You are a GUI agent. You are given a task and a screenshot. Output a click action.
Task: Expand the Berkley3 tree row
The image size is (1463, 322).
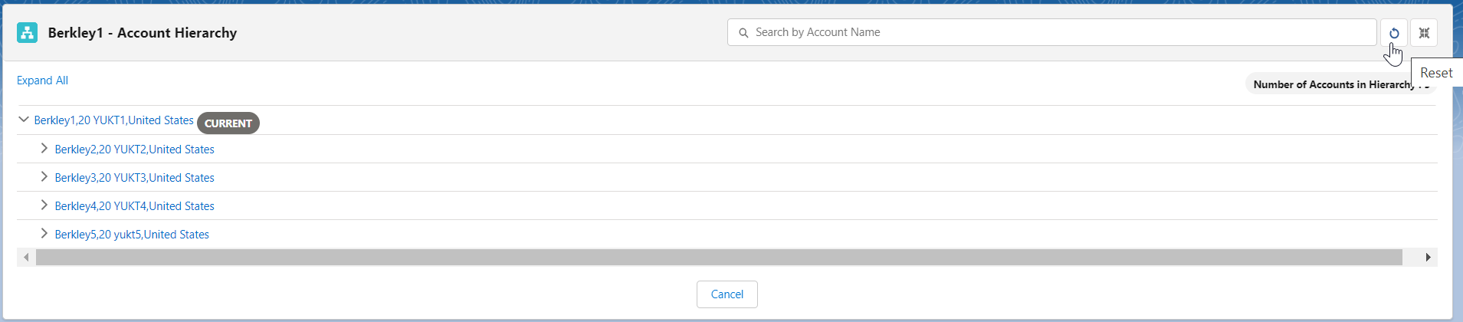tap(44, 177)
